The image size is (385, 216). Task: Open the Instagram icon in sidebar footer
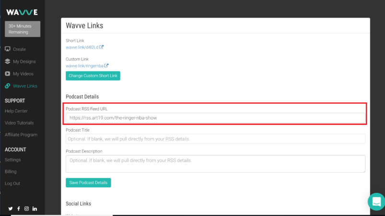[27, 209]
